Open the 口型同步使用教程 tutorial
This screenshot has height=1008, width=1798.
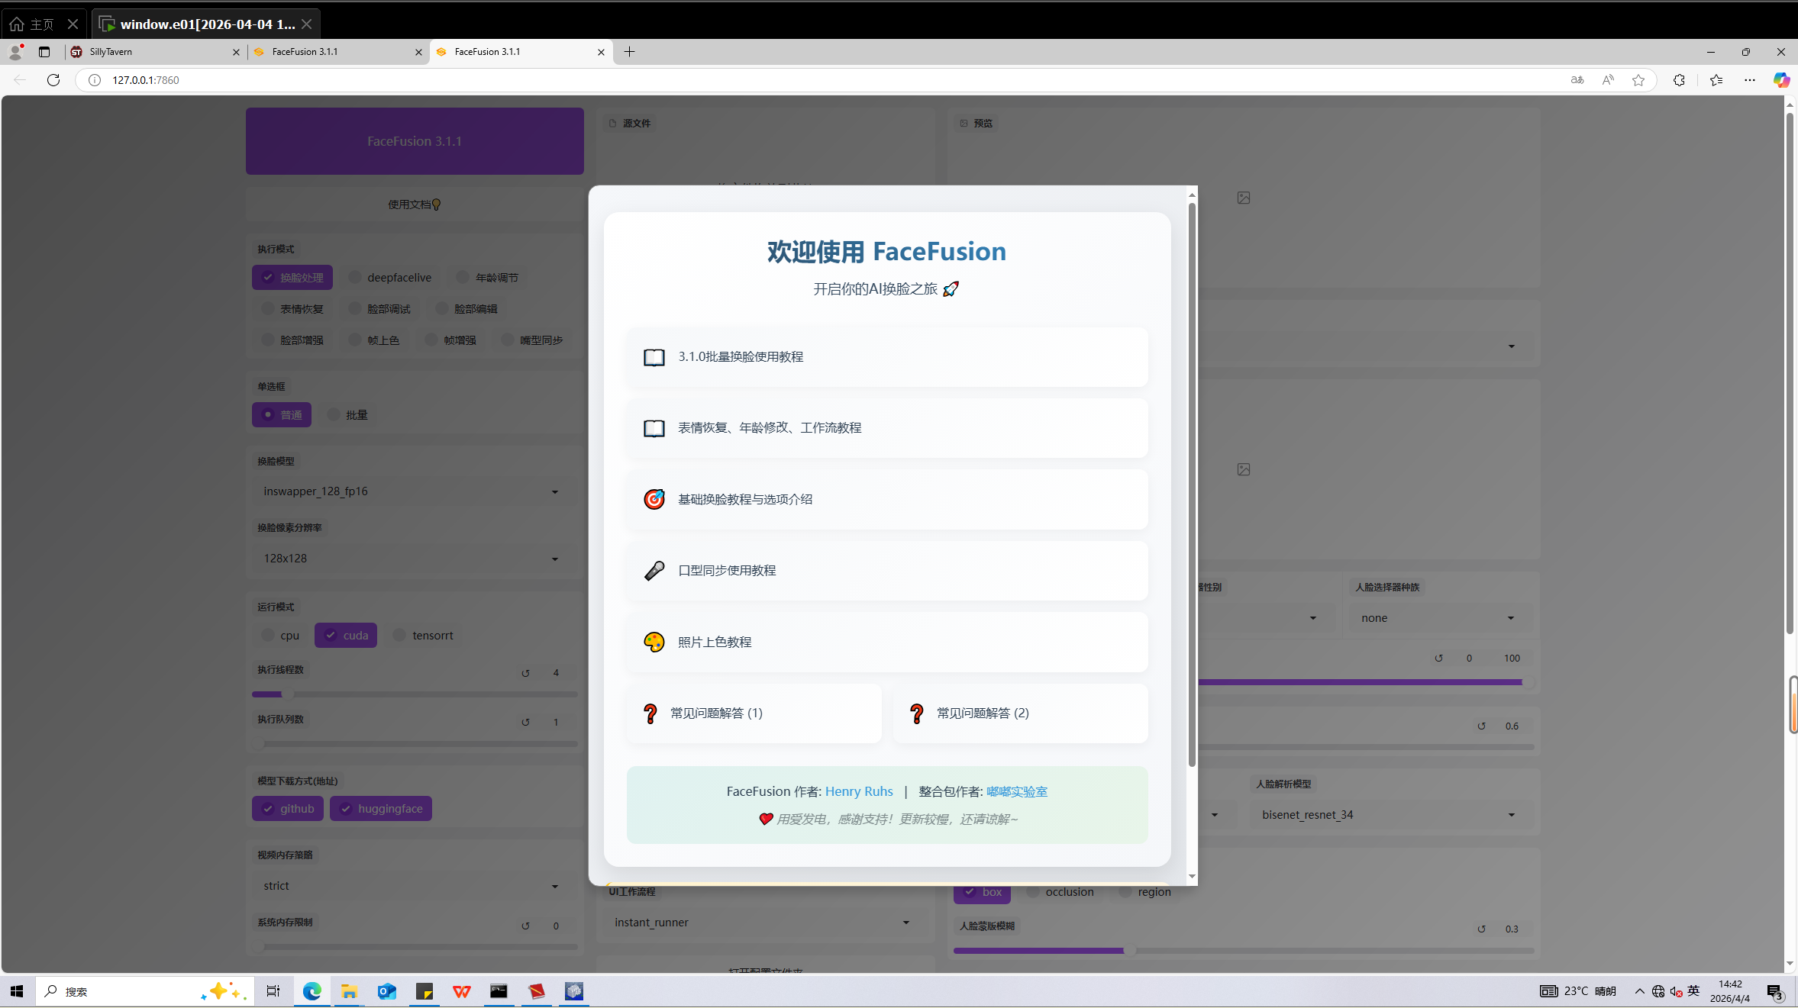(887, 571)
